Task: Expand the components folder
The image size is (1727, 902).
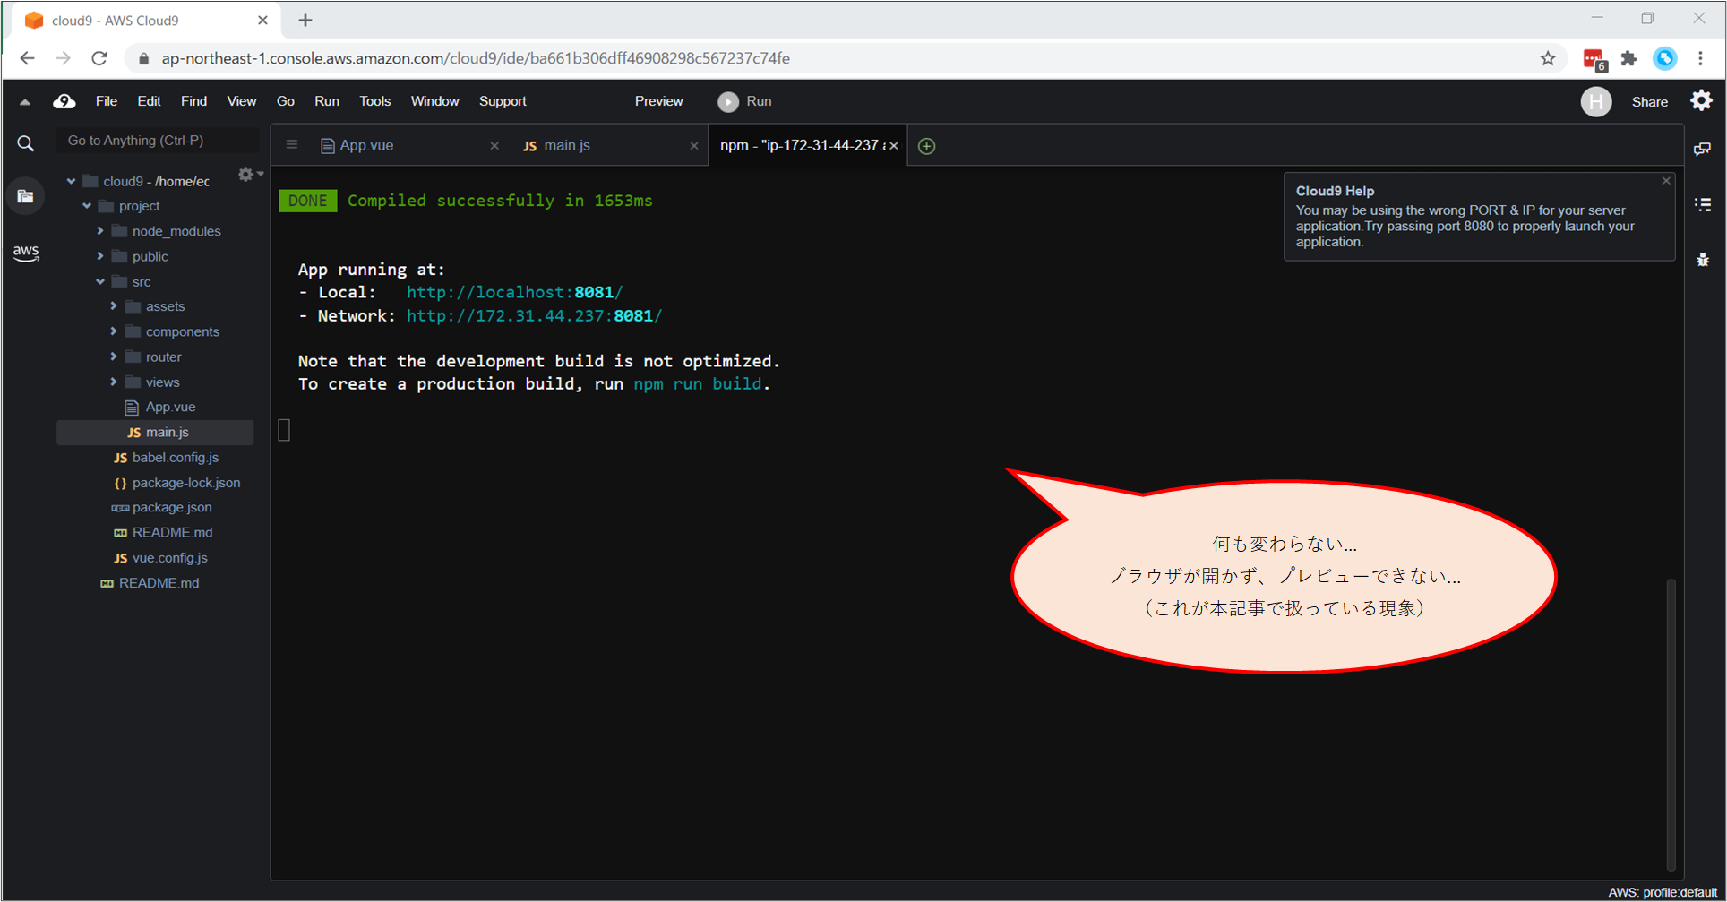Action: coord(114,331)
